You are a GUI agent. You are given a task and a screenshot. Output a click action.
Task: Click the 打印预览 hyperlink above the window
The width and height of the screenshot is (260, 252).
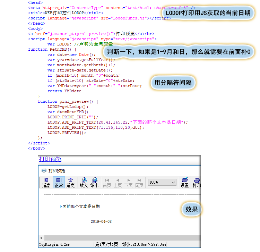point(50,159)
